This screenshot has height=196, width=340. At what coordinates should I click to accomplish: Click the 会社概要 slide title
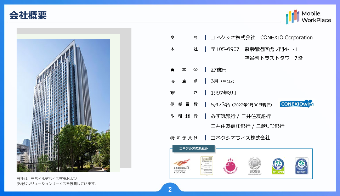tap(28, 15)
